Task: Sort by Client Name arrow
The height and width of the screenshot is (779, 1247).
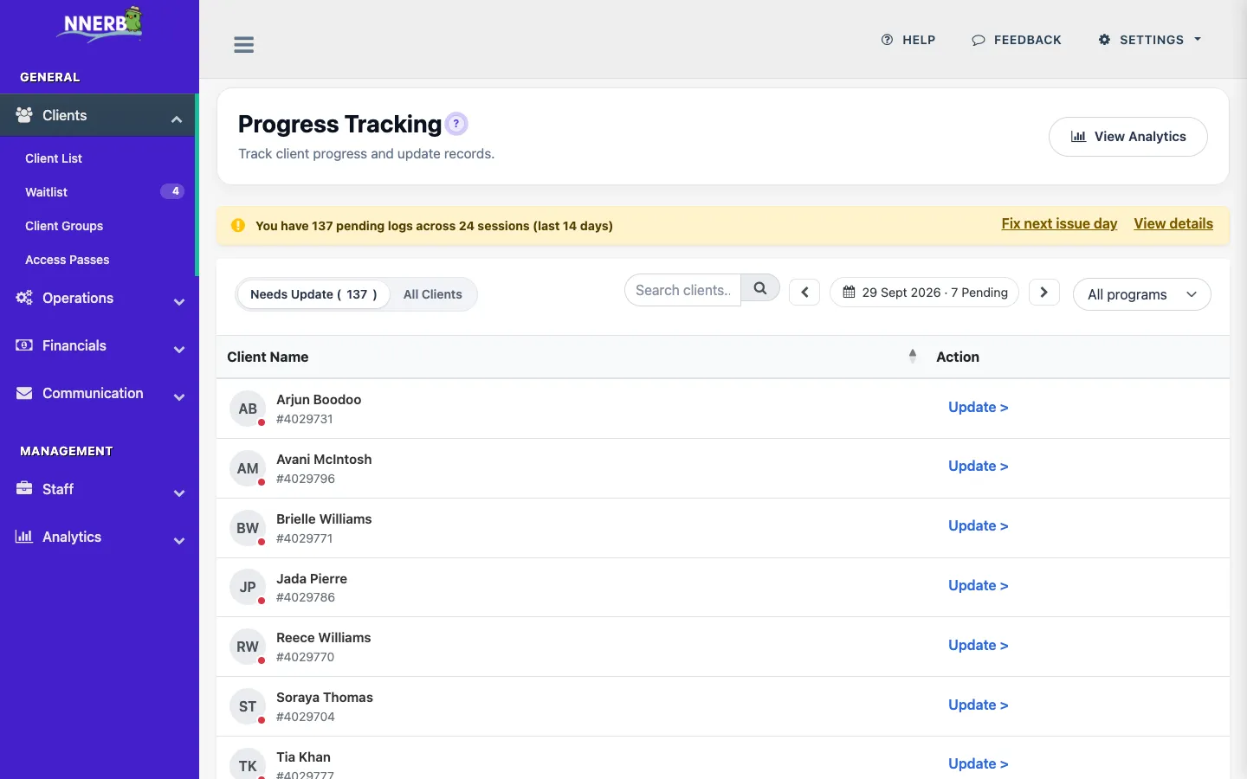Action: coord(912,356)
